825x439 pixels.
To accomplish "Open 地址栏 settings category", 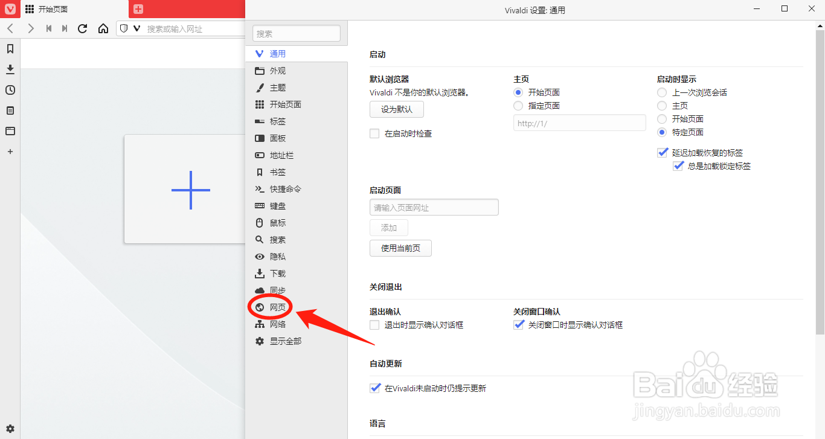I will click(x=297, y=155).
